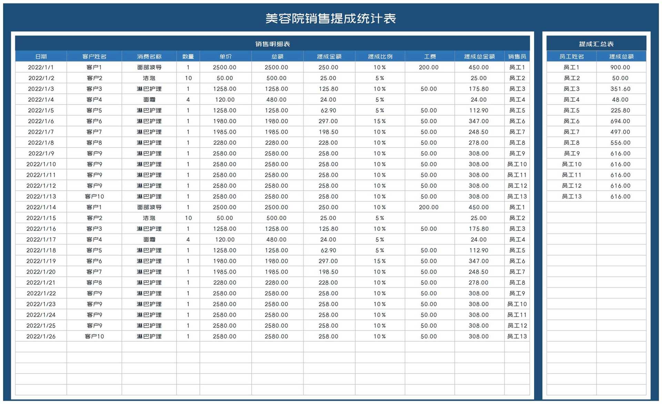Click the 销售员 column header
662x404 pixels.
tap(517, 56)
